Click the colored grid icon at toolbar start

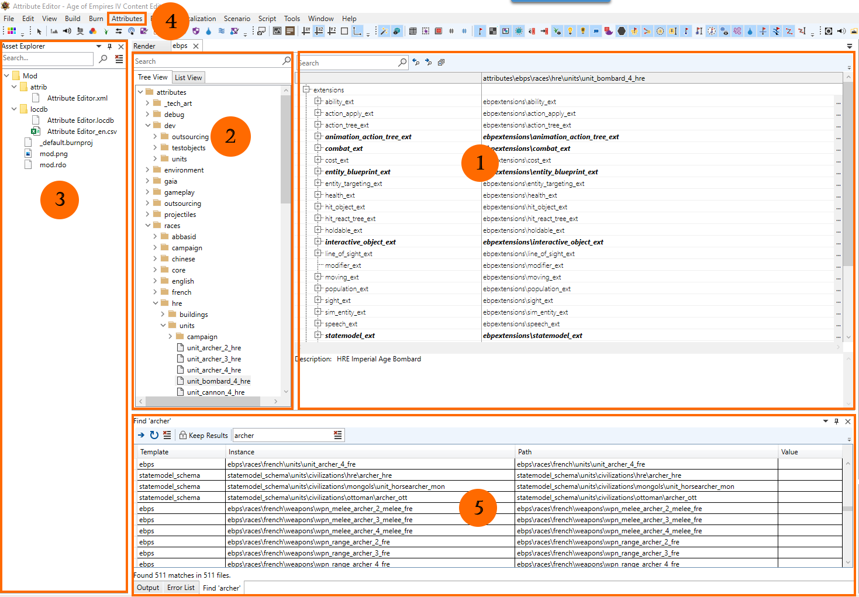tap(11, 31)
